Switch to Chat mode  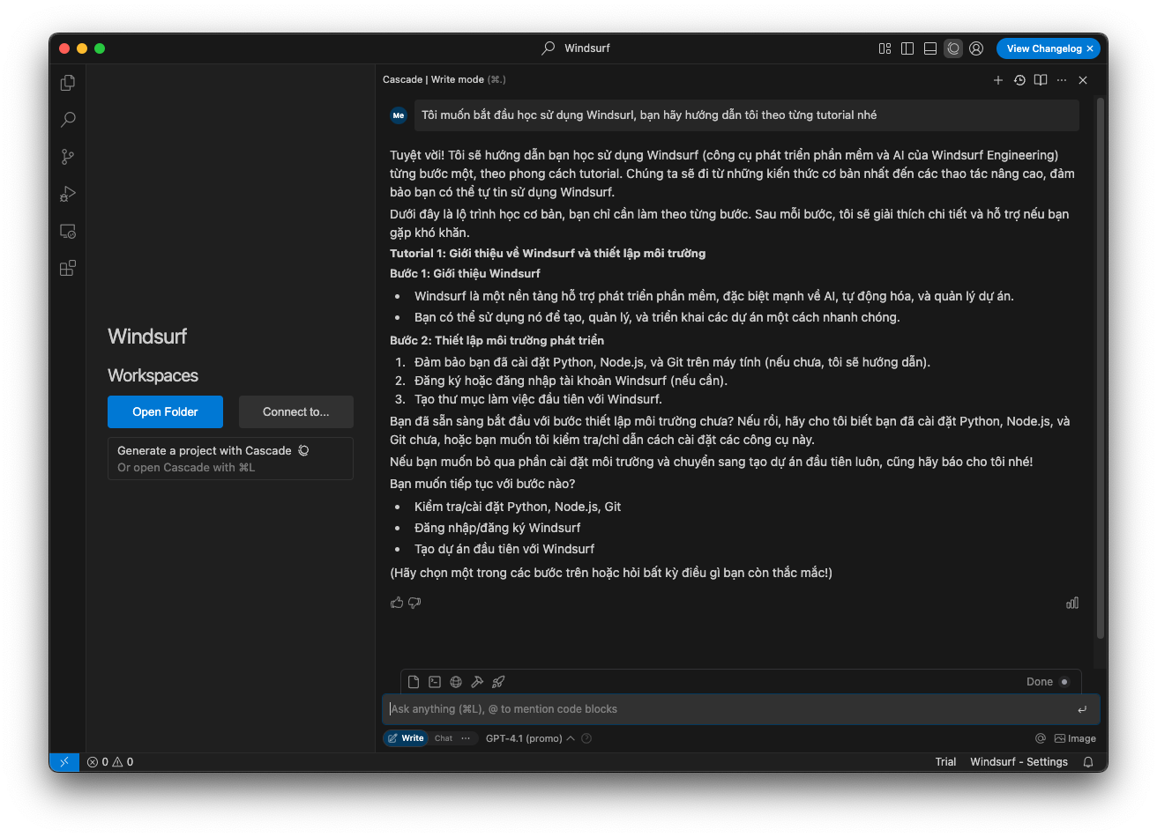pos(444,738)
